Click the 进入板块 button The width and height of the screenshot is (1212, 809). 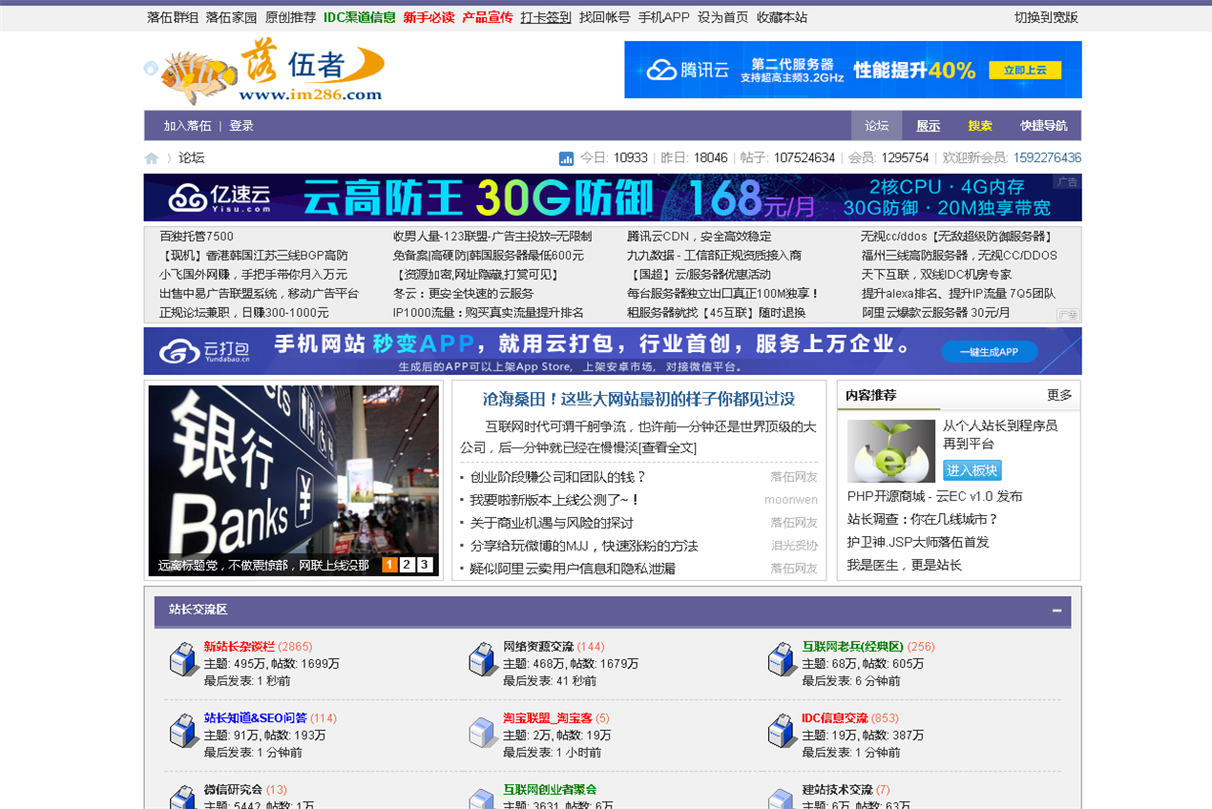972,470
